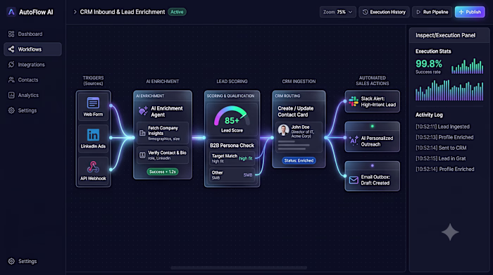This screenshot has width=493, height=275.
Task: Click the Slack Alert: High-Intent Lead label
Action: (x=378, y=101)
